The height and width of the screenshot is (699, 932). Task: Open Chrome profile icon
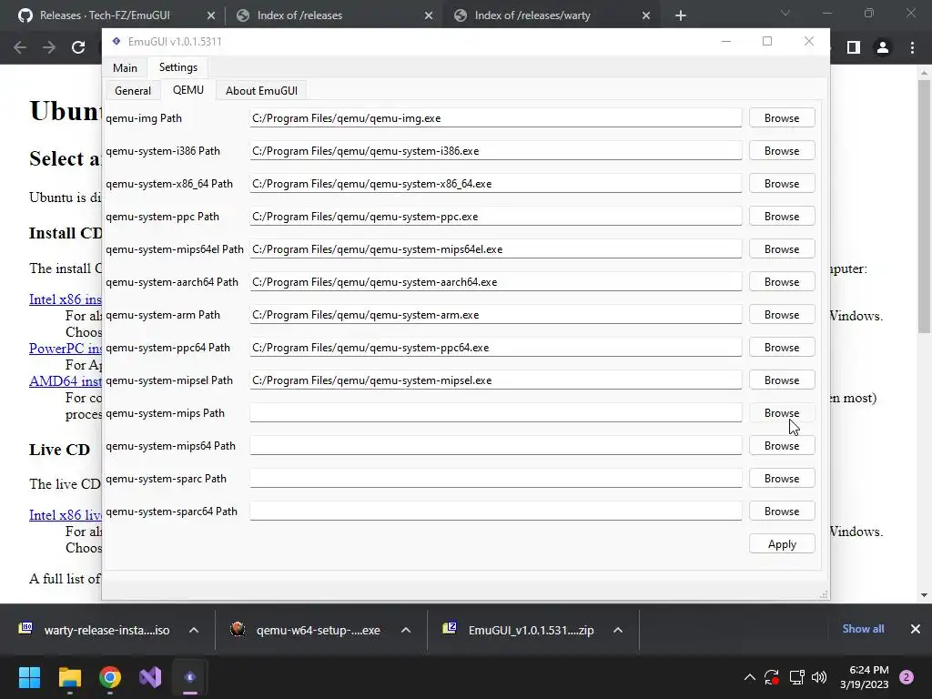tap(883, 47)
